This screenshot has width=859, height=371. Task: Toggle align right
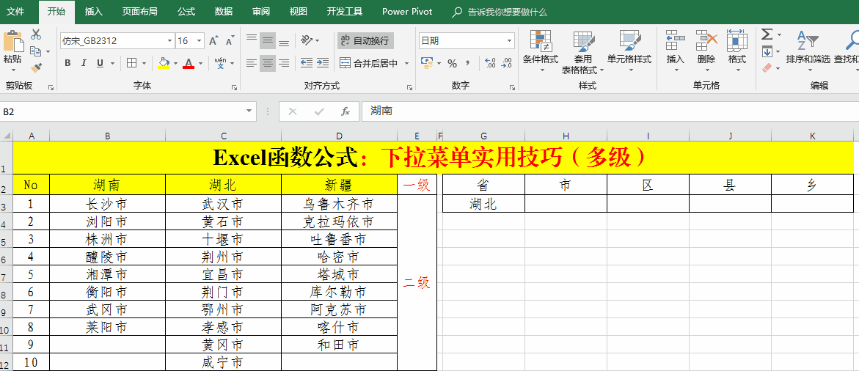click(283, 63)
